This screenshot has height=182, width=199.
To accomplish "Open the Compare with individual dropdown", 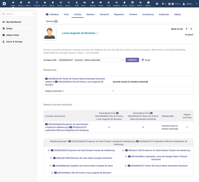I will [91, 60].
